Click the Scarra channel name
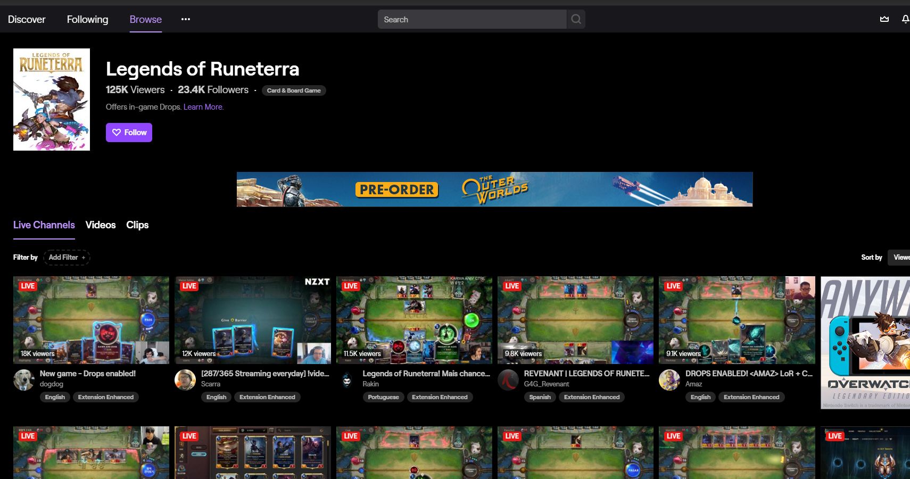Screen dimensions: 910x479 [211, 384]
